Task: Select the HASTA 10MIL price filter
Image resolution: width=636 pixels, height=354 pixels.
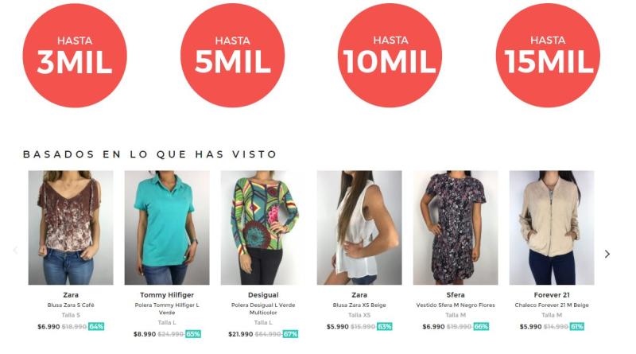Action: (390, 56)
